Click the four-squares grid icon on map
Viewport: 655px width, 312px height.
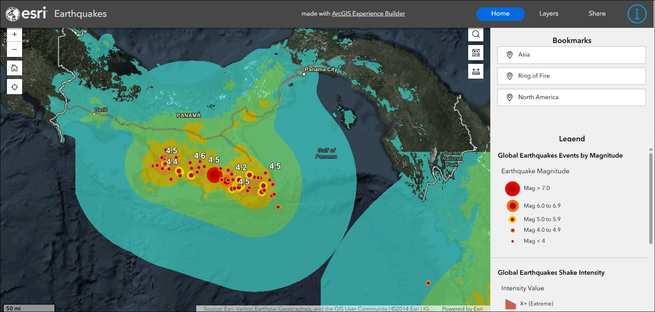pos(476,53)
